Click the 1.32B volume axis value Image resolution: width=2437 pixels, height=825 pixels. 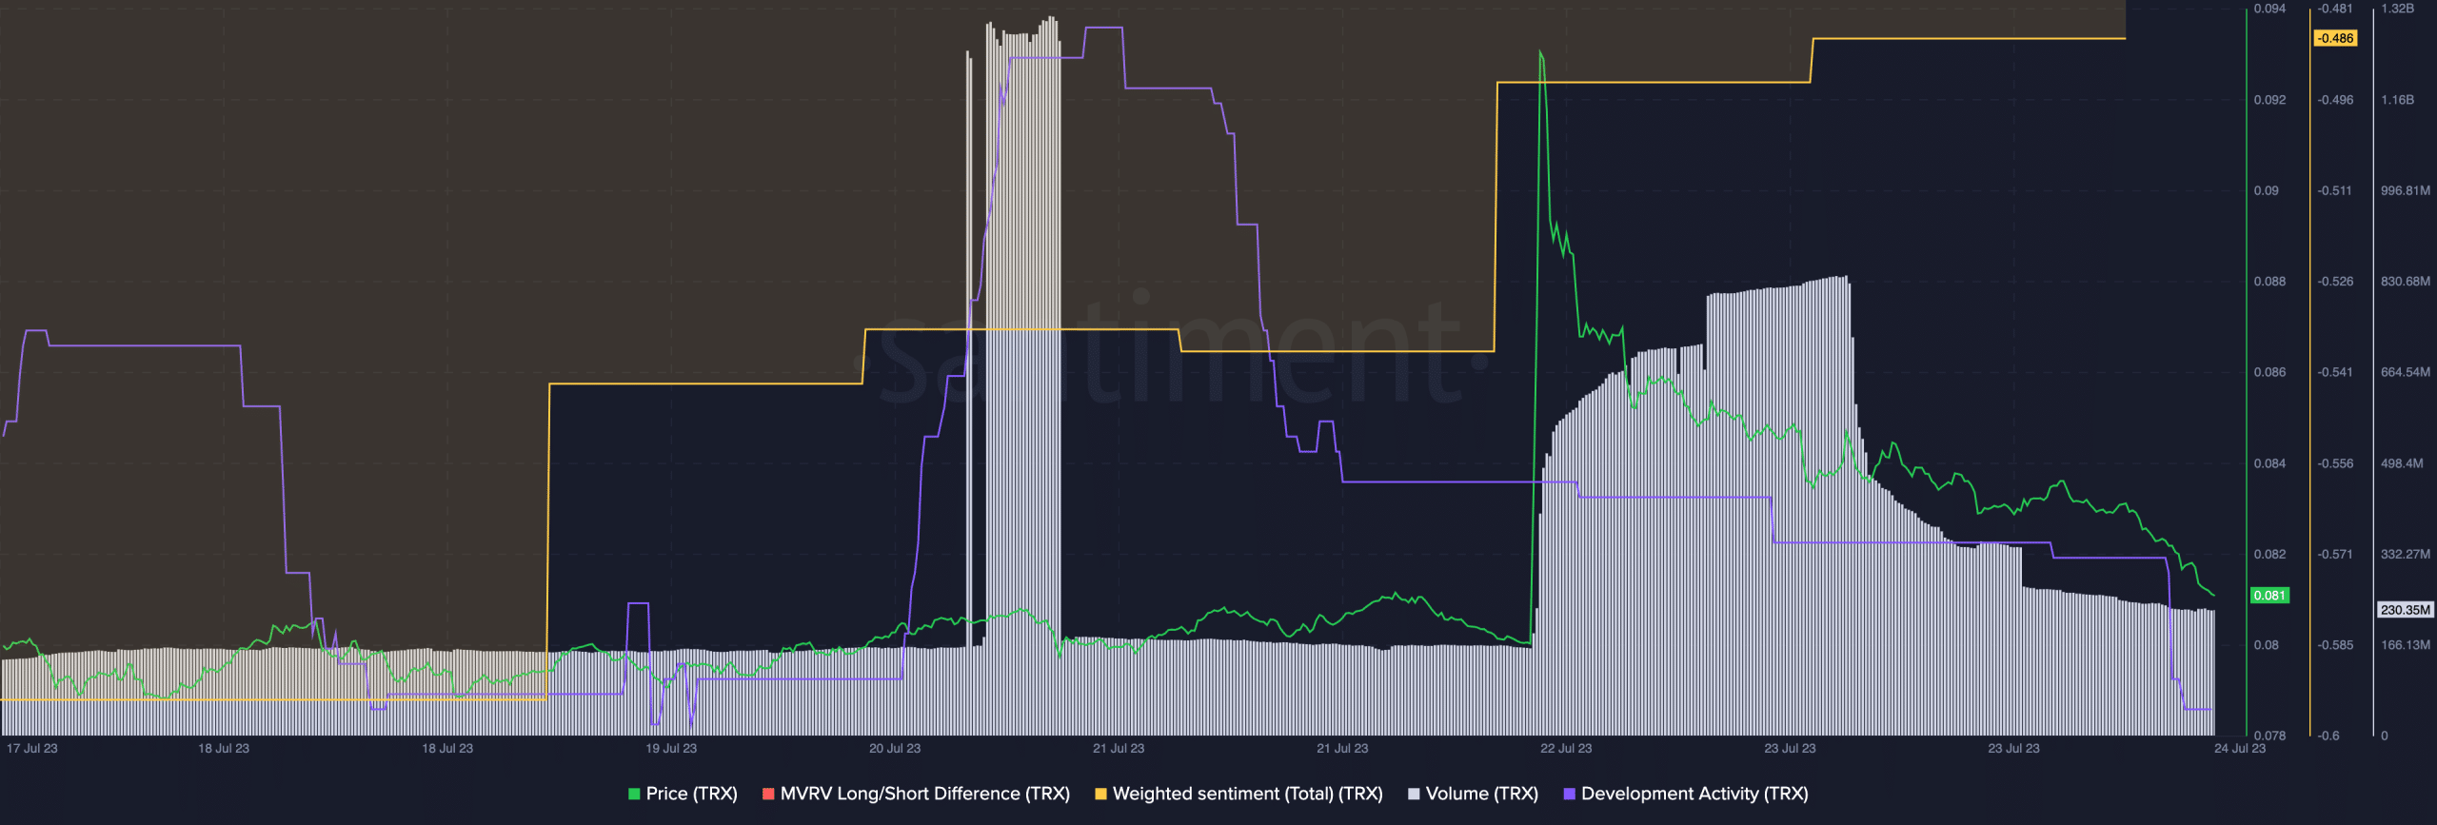(x=2397, y=9)
